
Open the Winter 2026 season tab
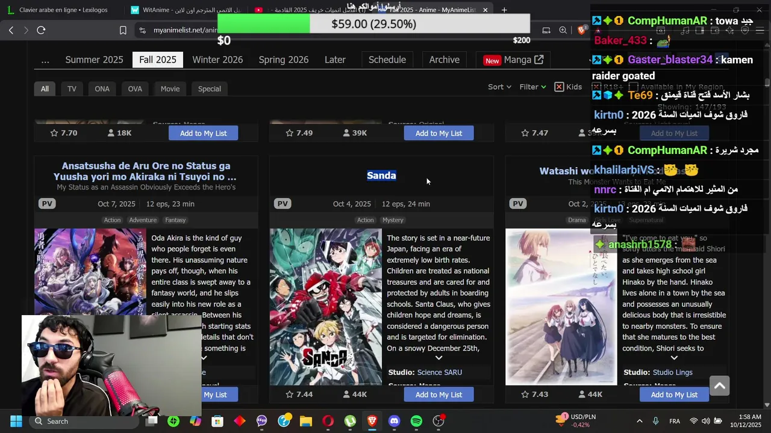(217, 60)
